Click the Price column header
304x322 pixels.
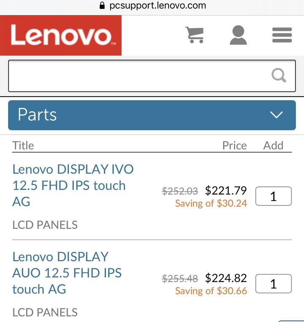[x=235, y=146]
